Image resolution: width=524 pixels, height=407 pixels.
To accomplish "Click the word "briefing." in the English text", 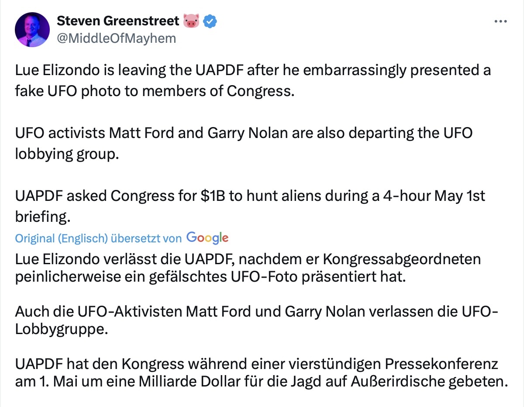I will click(x=42, y=217).
